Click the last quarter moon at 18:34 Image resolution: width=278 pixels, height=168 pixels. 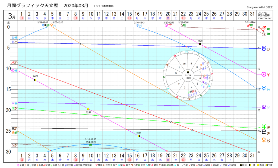(x=139, y=136)
